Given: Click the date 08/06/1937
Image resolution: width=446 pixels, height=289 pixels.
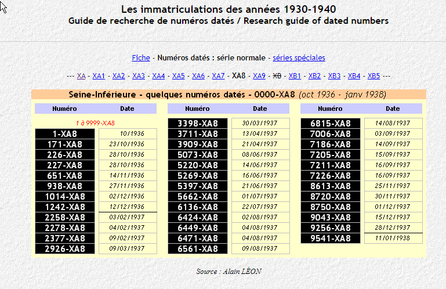Looking at the screenshot, I should pyautogui.click(x=260, y=154).
